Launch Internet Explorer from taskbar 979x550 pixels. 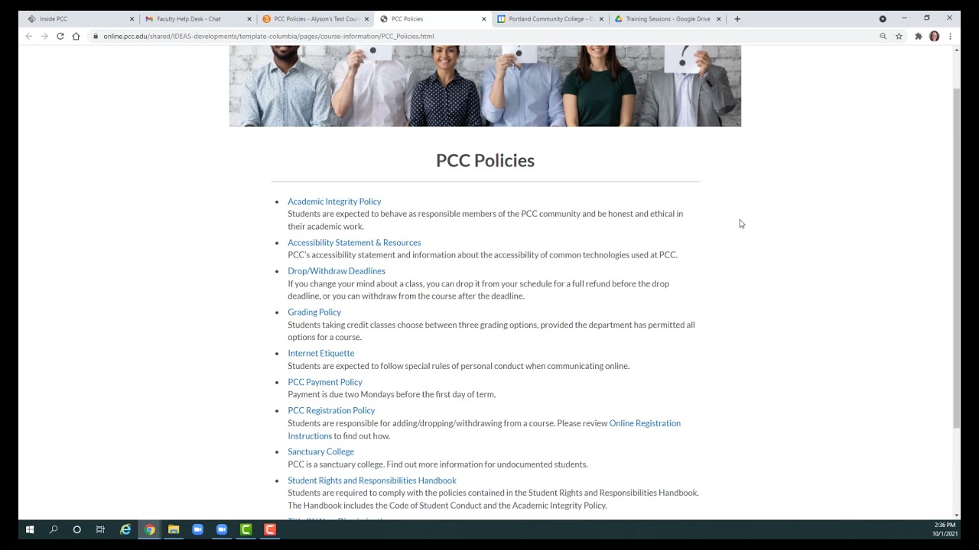click(125, 529)
